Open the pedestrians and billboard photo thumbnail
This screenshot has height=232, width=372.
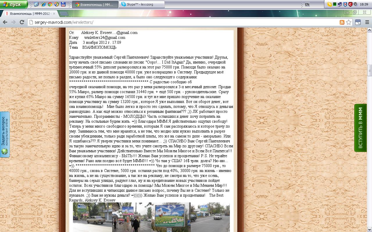tap(132, 217)
